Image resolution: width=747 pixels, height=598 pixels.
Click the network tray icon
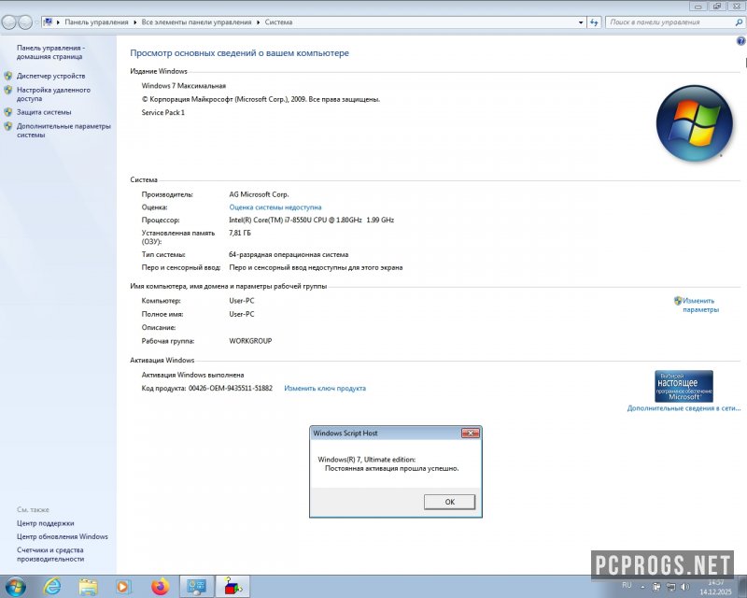(670, 587)
